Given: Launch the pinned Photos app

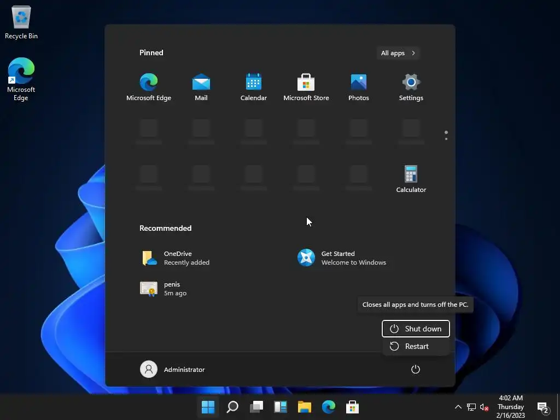Looking at the screenshot, I should (359, 87).
